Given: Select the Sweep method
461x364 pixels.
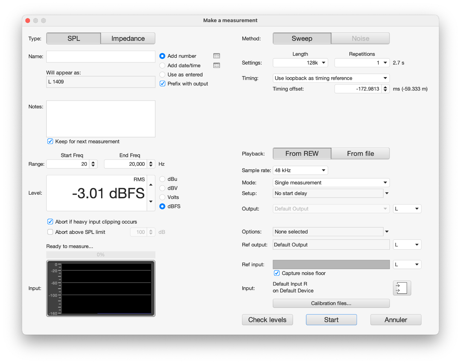Looking at the screenshot, I should click(302, 38).
